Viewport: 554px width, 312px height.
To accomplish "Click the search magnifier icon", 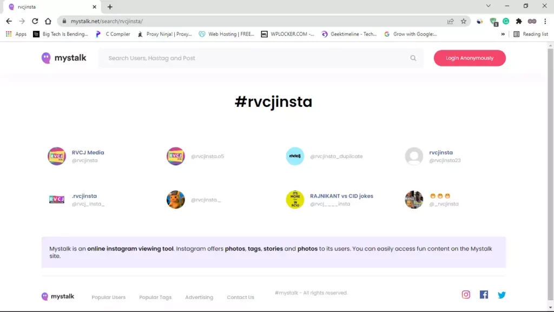I will [413, 58].
